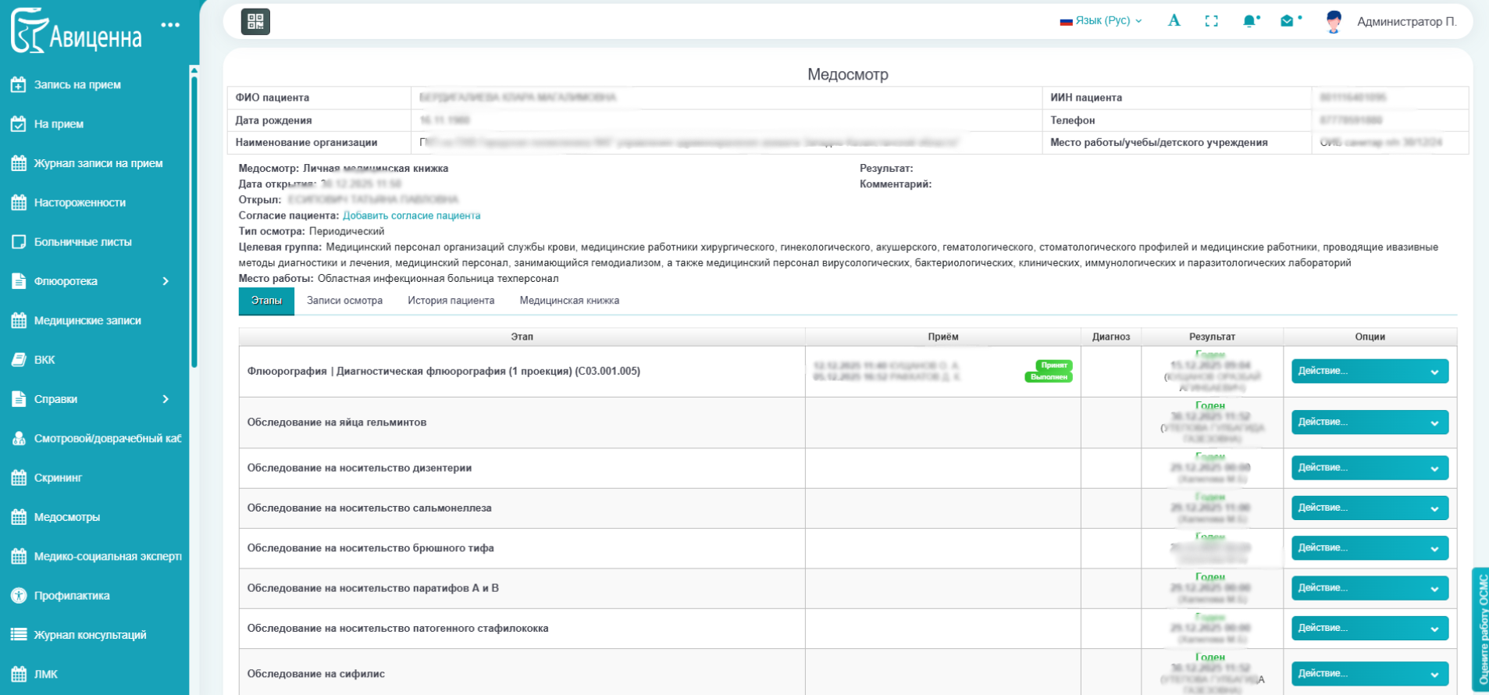The image size is (1489, 695).
Task: Expand the 'Флюоротека' sidebar submenu
Action: (165, 281)
